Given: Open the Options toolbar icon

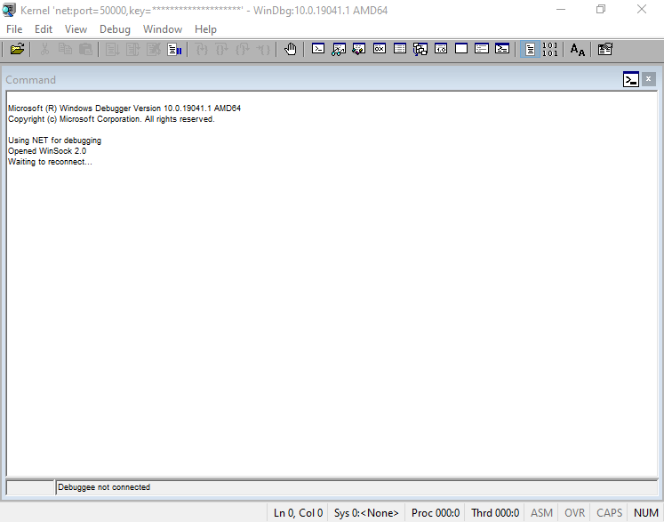Looking at the screenshot, I should click(605, 49).
